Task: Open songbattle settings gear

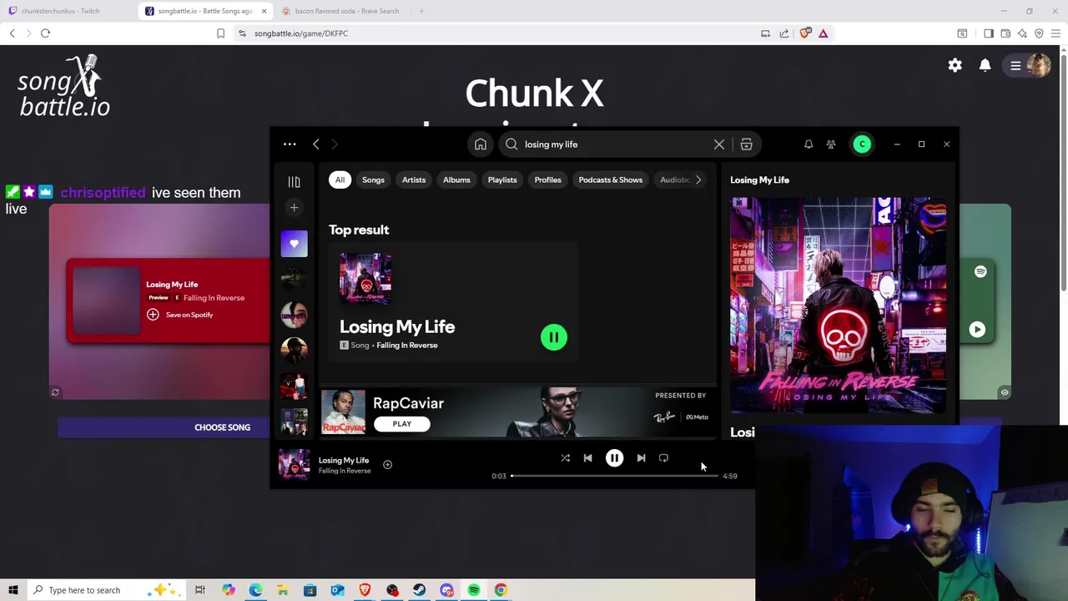Action: (x=955, y=65)
